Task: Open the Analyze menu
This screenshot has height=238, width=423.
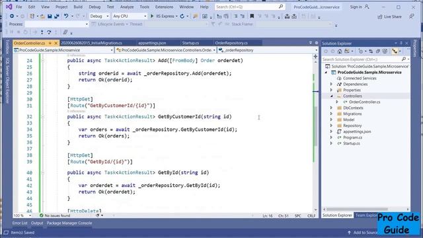Action: (127, 7)
